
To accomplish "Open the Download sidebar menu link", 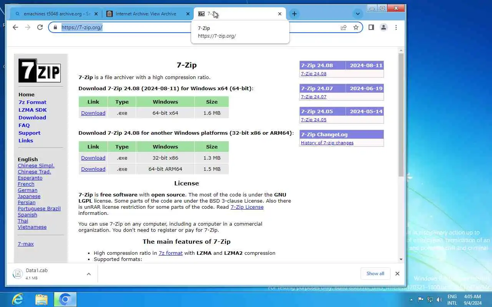I will (x=32, y=117).
